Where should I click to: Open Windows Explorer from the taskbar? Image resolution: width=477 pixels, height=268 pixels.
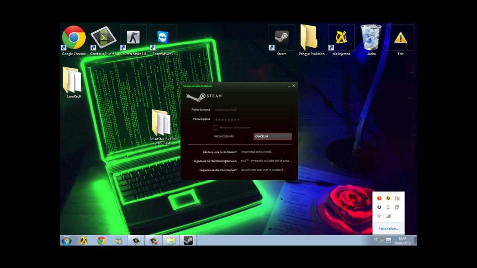[x=171, y=240]
